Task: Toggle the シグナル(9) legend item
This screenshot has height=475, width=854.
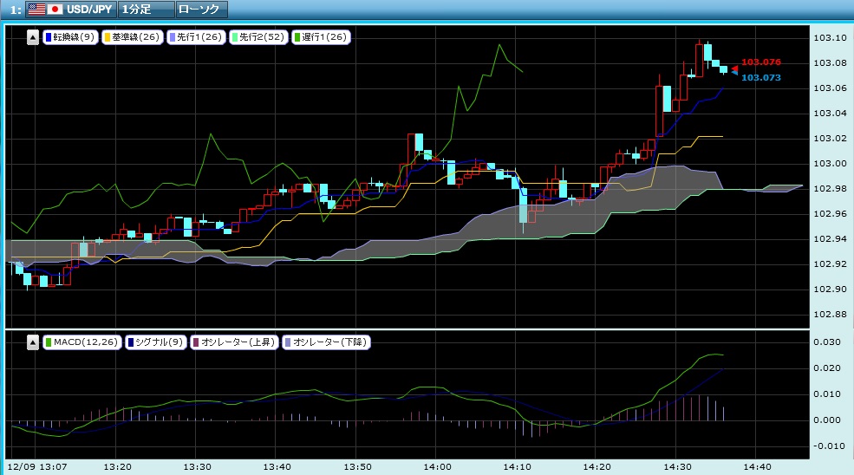Action: [156, 342]
